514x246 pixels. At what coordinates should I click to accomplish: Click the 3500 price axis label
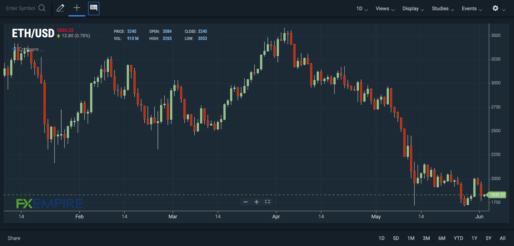[x=496, y=35]
